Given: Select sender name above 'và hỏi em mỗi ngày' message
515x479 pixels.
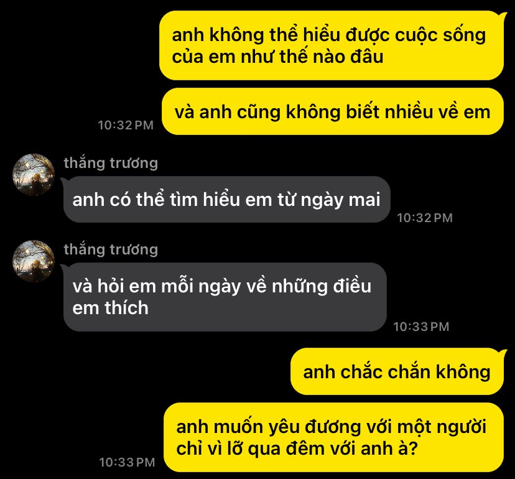Looking at the screenshot, I should (x=111, y=249).
